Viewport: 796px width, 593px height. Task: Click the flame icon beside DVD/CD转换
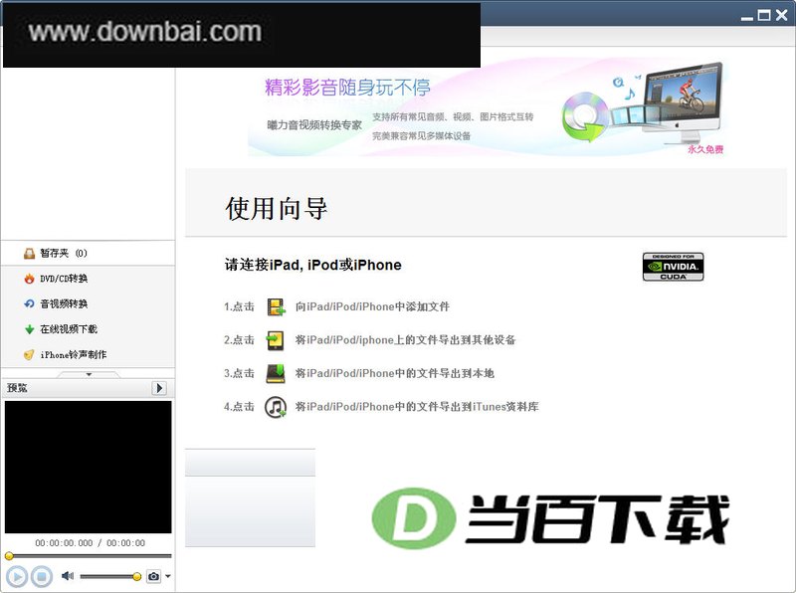click(x=30, y=279)
